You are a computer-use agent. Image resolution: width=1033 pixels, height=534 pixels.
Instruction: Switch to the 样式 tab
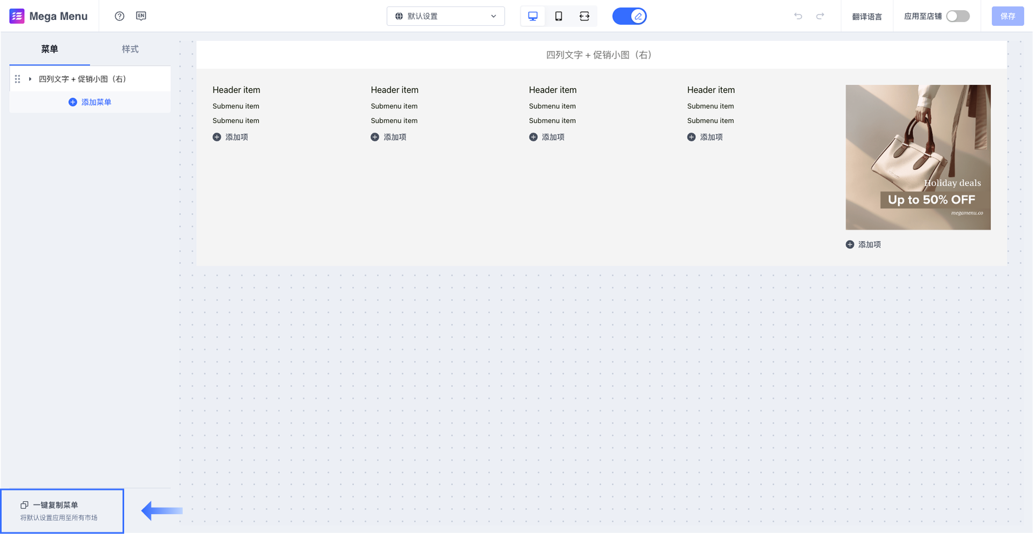tap(130, 49)
